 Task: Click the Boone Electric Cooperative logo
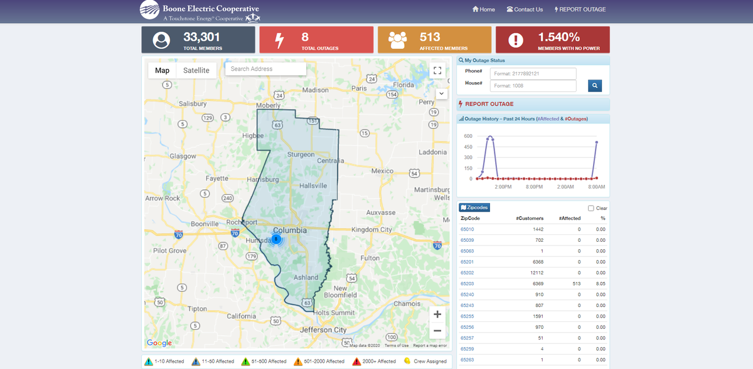click(x=199, y=11)
